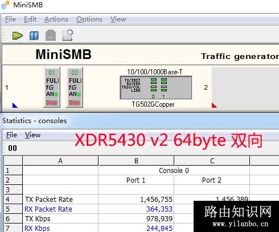Select row 7 header
The height and width of the screenshot is (232, 279).
[13, 228]
